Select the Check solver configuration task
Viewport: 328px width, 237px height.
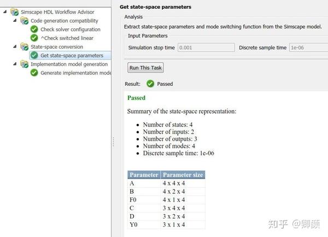coord(71,29)
